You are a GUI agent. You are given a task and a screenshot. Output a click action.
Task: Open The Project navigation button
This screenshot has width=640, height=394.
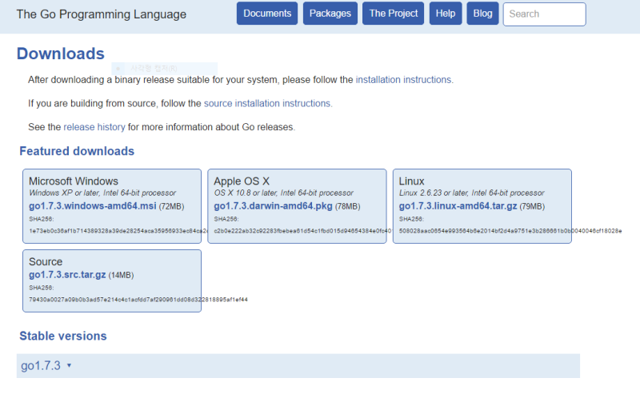pos(393,14)
